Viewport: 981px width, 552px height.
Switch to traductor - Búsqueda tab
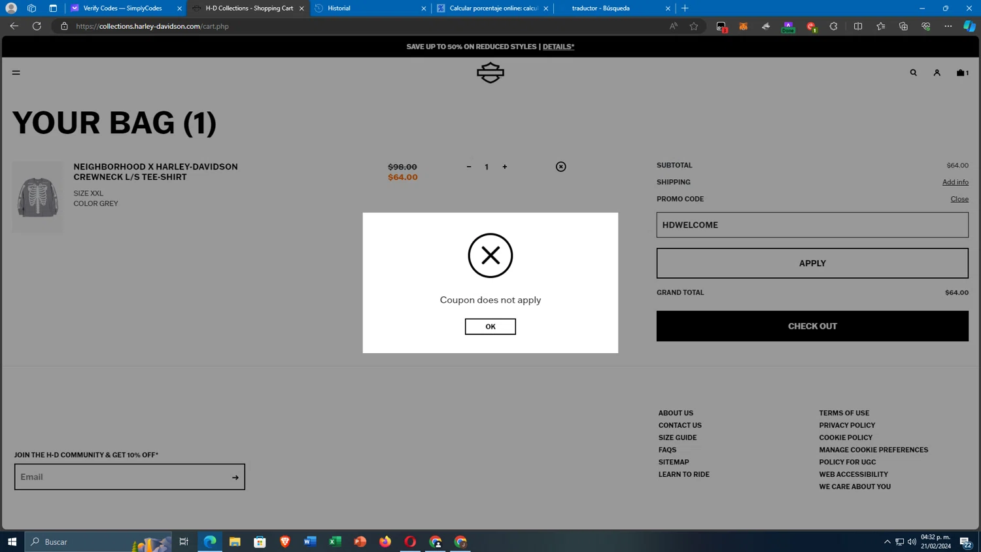[613, 9]
